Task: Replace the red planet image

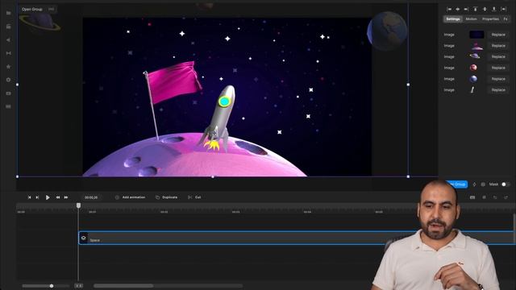Action: pos(498,68)
